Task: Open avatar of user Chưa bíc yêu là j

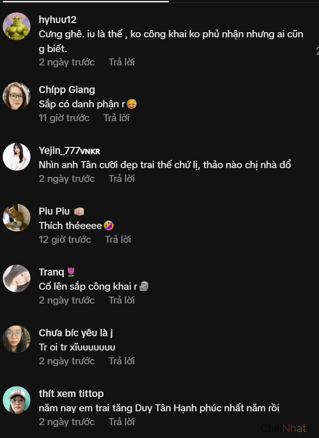Action: click(17, 339)
